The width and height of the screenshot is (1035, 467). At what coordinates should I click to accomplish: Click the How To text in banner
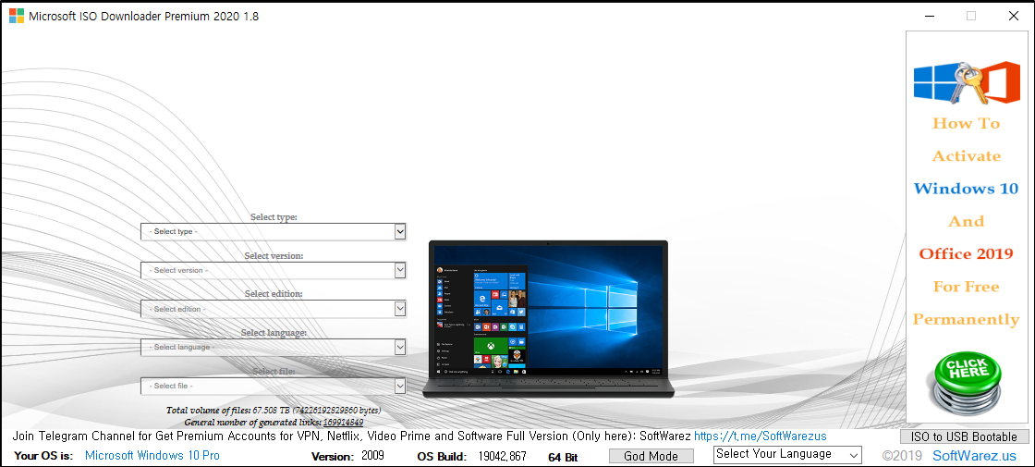click(966, 124)
